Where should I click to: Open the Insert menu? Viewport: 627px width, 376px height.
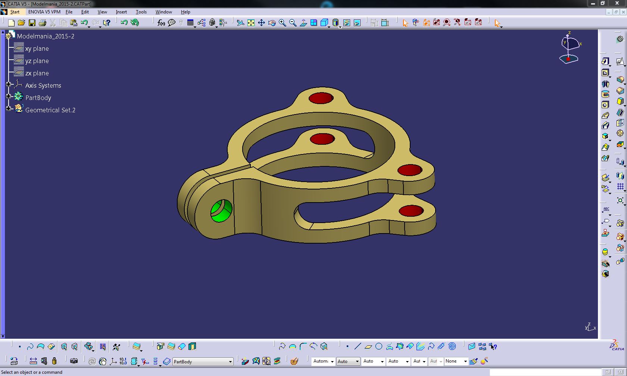[x=121, y=12]
